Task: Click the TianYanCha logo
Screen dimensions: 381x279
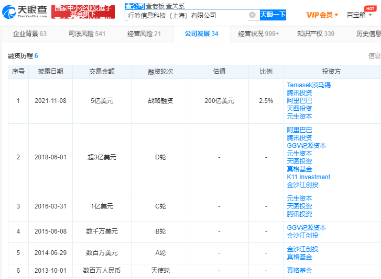Action: [x=24, y=11]
